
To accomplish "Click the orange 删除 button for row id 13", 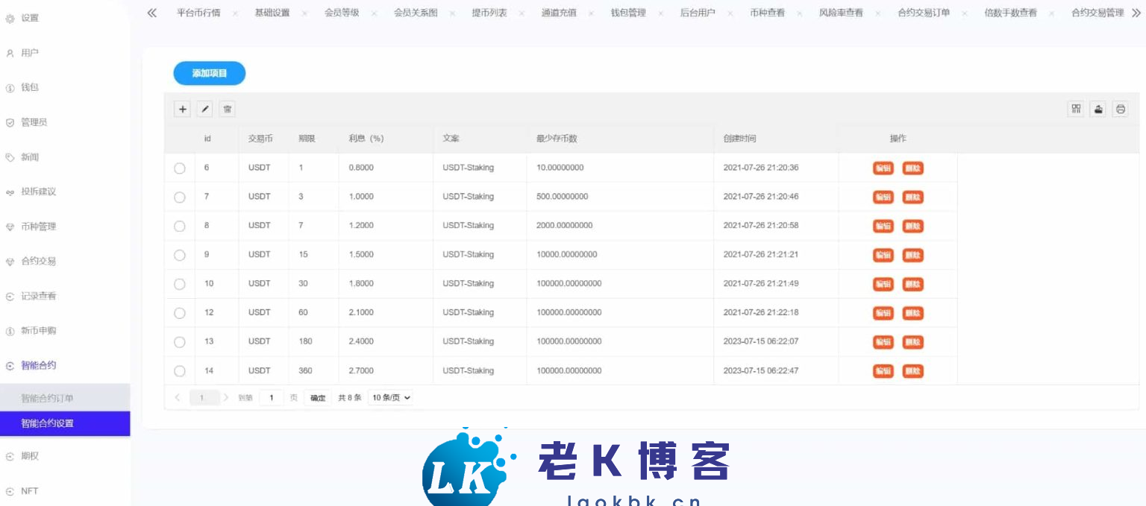I will [912, 342].
